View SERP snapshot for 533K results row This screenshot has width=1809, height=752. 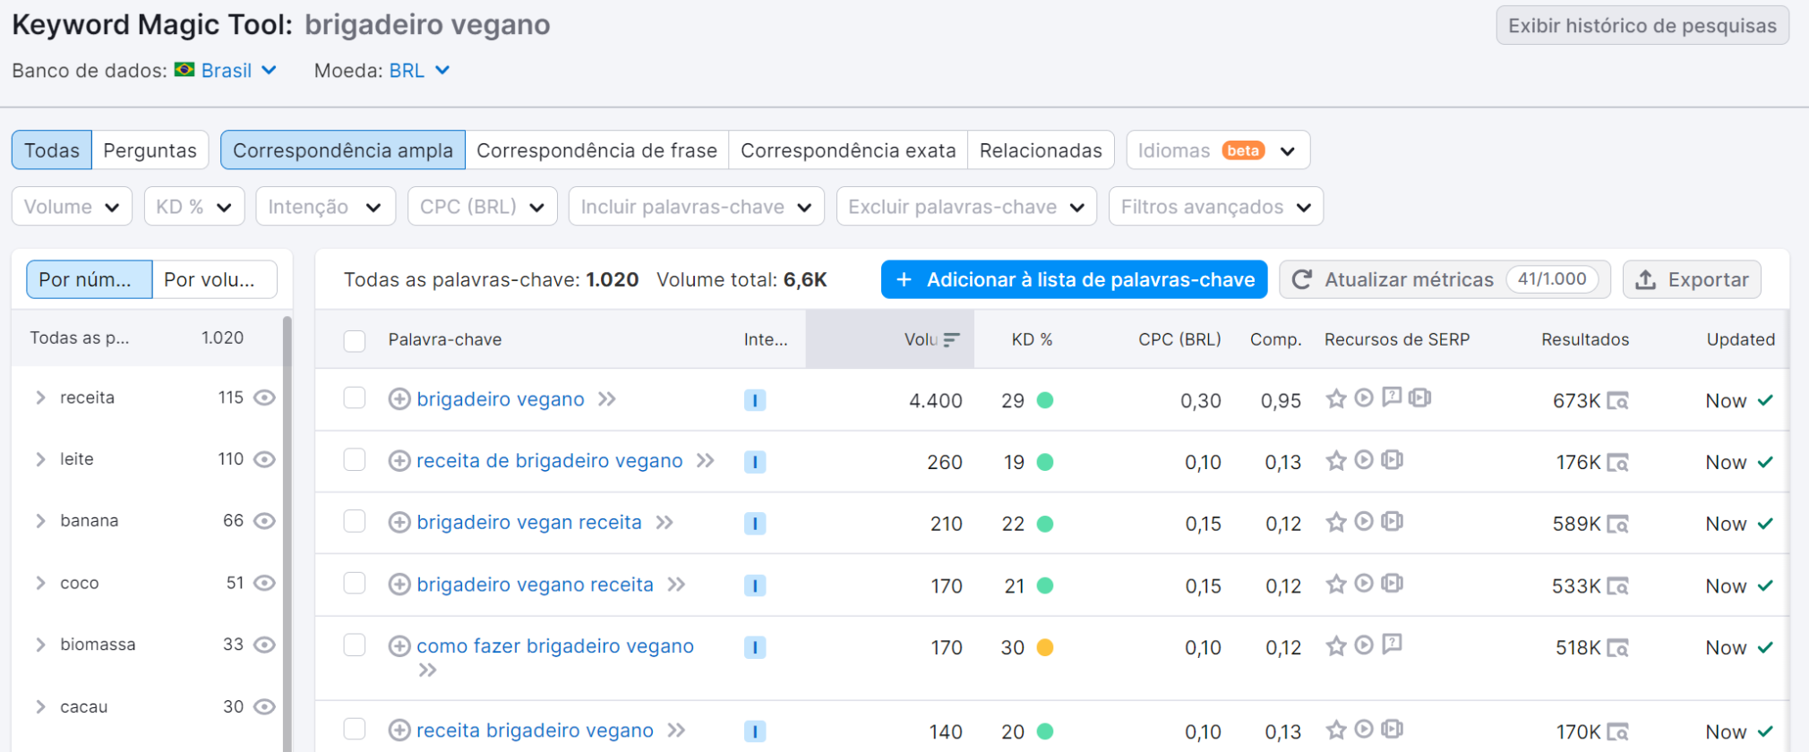(x=1617, y=586)
